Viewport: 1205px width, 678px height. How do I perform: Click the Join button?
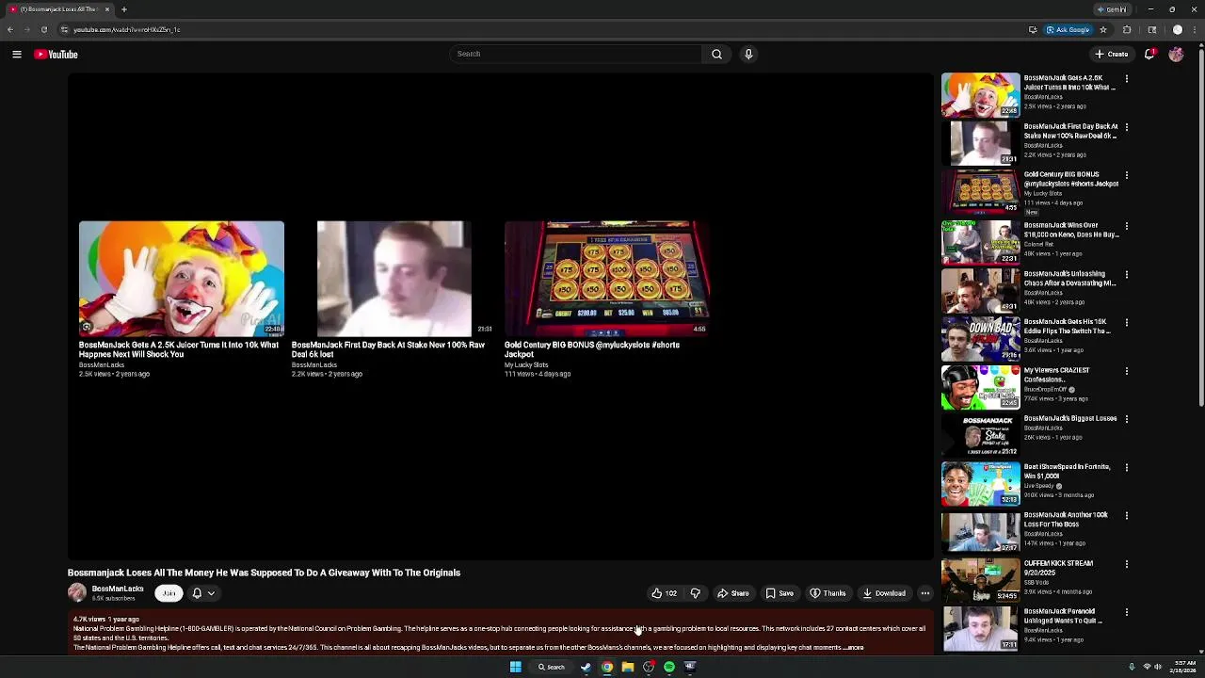pyautogui.click(x=169, y=593)
